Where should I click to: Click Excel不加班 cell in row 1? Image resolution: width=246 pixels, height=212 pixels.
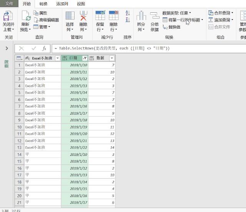pos(43,65)
